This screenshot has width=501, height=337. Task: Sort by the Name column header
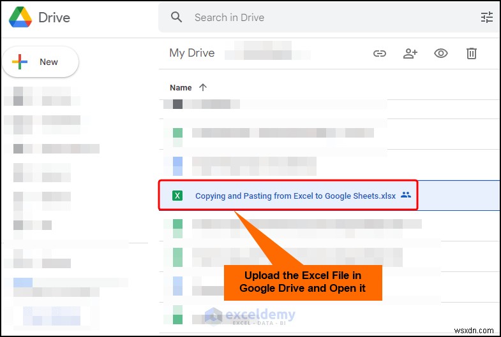(181, 88)
